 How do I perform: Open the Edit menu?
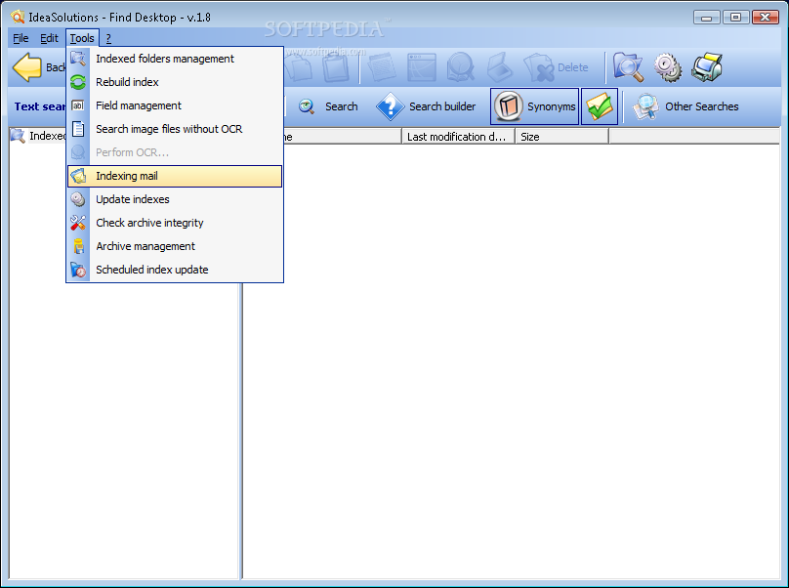coord(49,38)
